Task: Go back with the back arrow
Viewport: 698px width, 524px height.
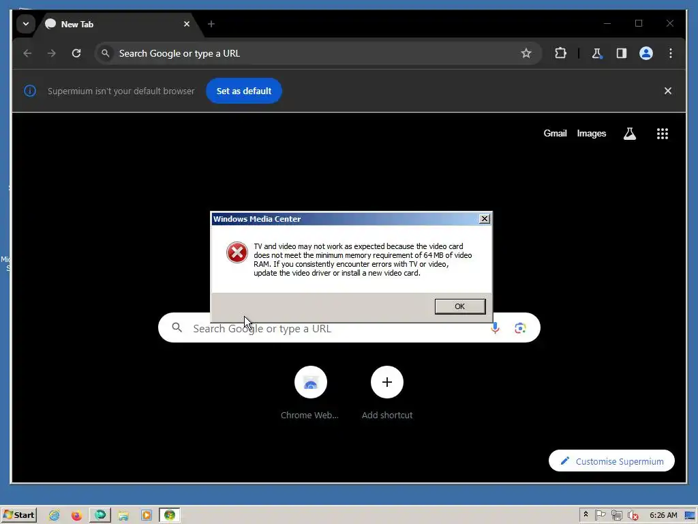Action: point(27,53)
